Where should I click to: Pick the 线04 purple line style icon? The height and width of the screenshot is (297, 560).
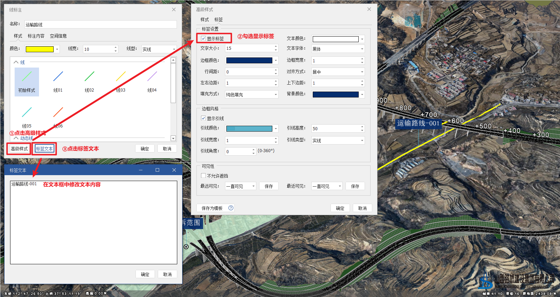coord(152,77)
